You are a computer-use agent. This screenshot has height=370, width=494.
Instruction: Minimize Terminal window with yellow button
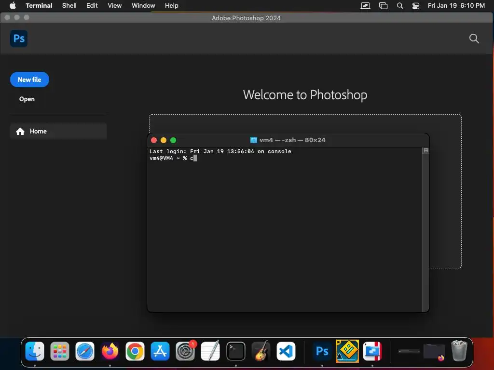click(x=164, y=140)
